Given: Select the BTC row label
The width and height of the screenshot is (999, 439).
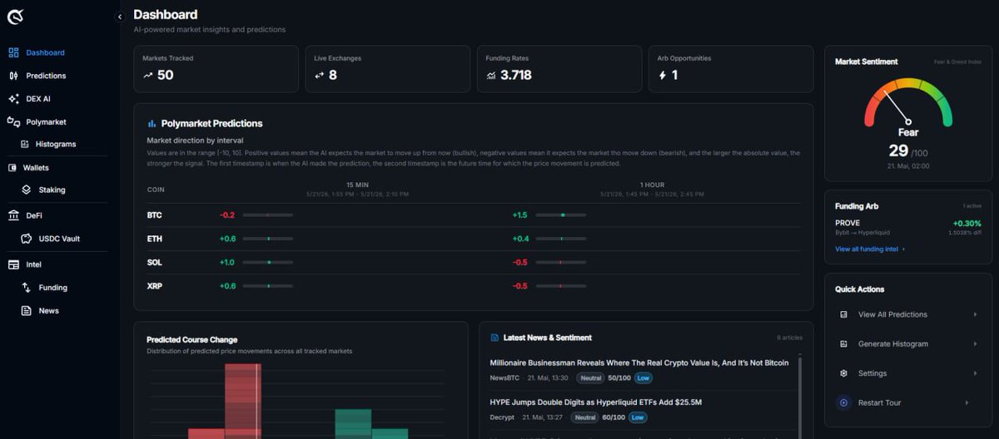Looking at the screenshot, I should (154, 215).
